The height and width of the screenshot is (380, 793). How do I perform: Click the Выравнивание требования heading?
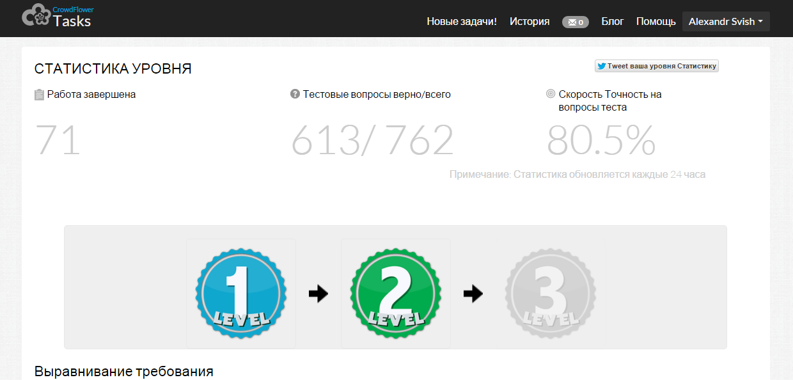[124, 372]
